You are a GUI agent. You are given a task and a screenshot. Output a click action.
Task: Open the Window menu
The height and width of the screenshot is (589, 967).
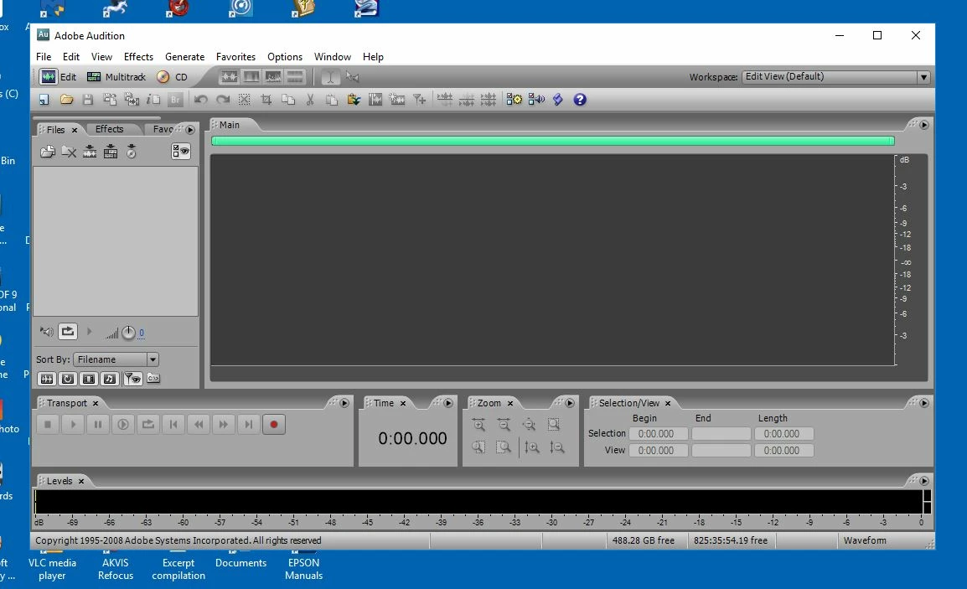333,57
